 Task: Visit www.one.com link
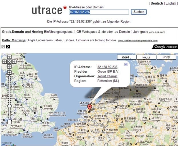click(x=157, y=32)
